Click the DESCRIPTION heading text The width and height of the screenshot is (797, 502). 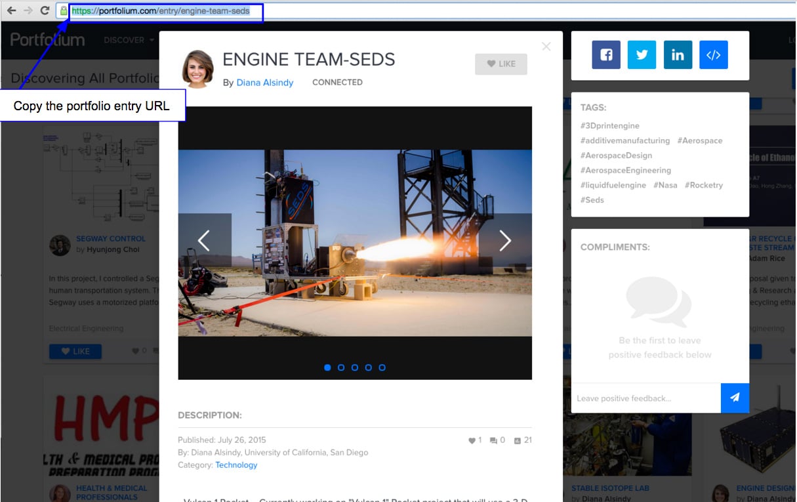pos(210,415)
